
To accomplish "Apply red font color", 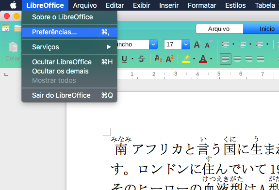I will click(203, 59).
